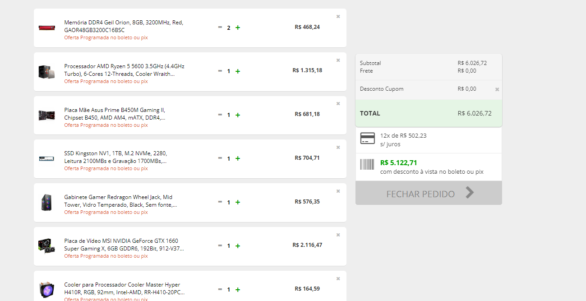Increase quantity of MSI GTX 1660 Super

[238, 246]
